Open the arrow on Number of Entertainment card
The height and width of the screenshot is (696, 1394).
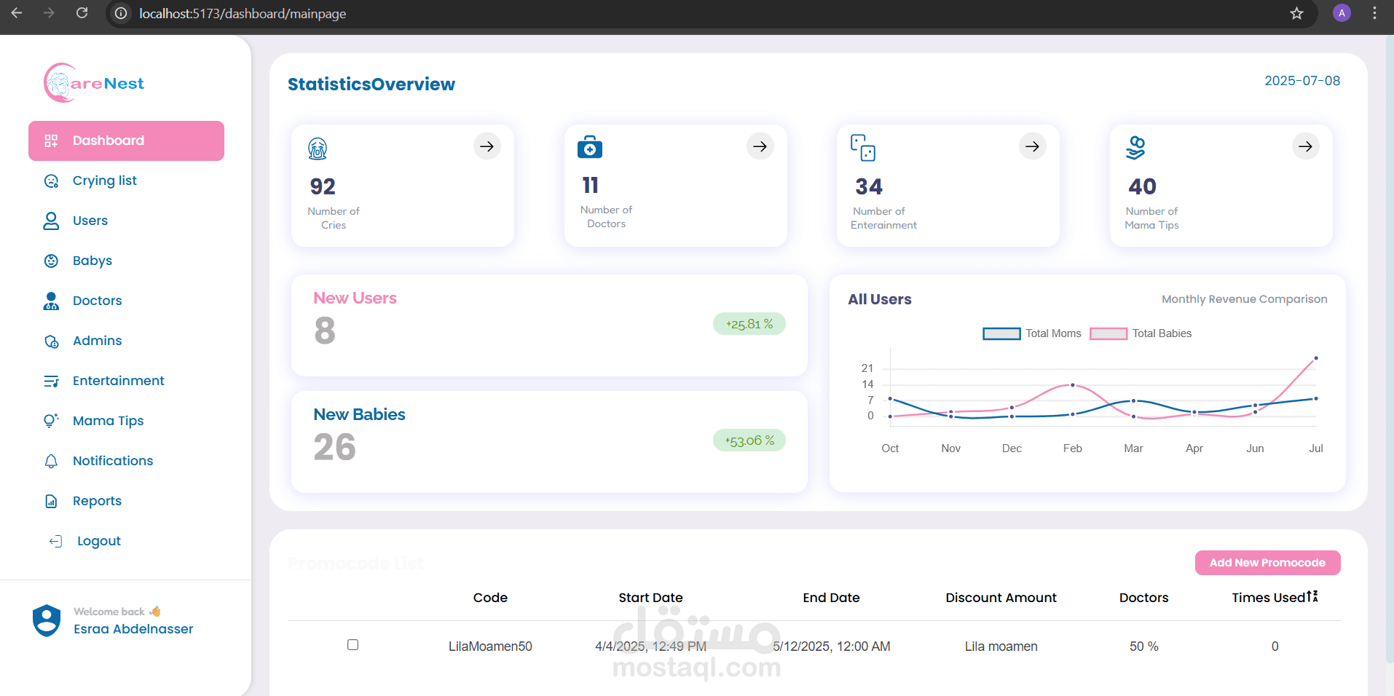point(1033,146)
